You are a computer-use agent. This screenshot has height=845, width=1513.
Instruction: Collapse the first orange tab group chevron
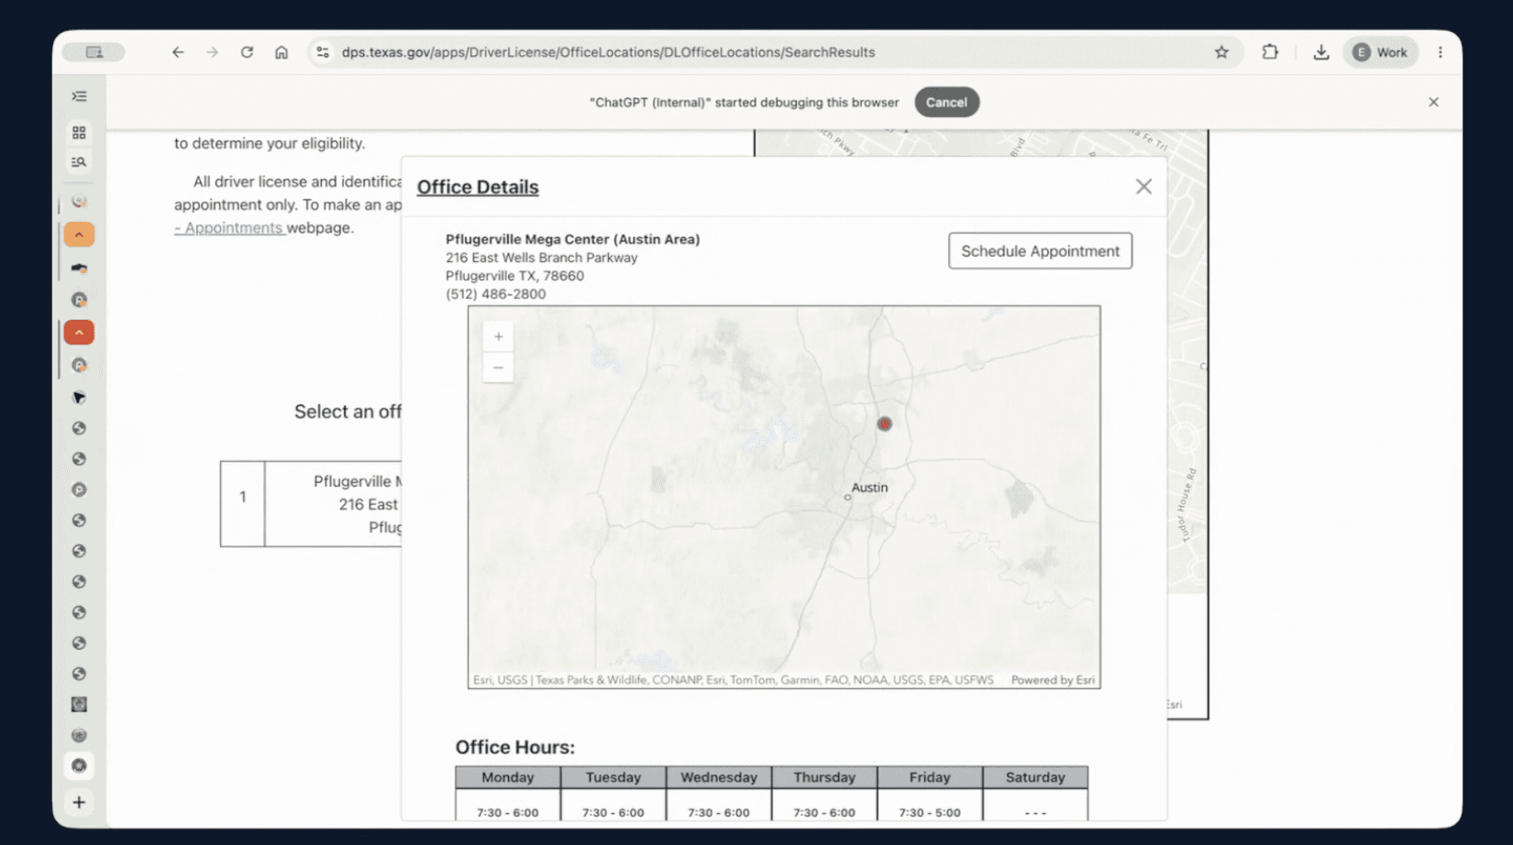79,236
